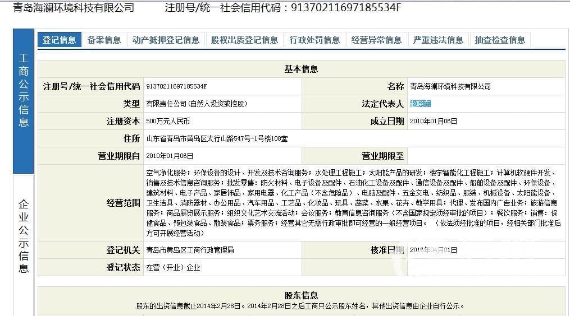Switch to the 备案信息 tab
The height and width of the screenshot is (316, 570).
(x=104, y=40)
